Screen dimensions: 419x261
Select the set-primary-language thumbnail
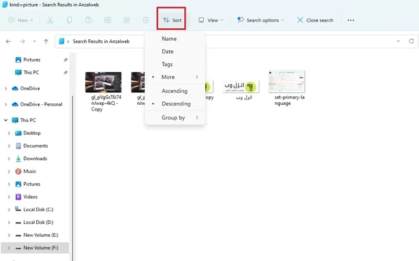[x=286, y=82]
